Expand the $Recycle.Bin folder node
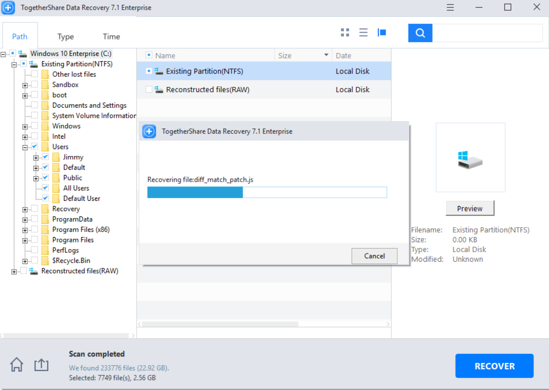Viewport: 549px width, 390px height. 25,261
